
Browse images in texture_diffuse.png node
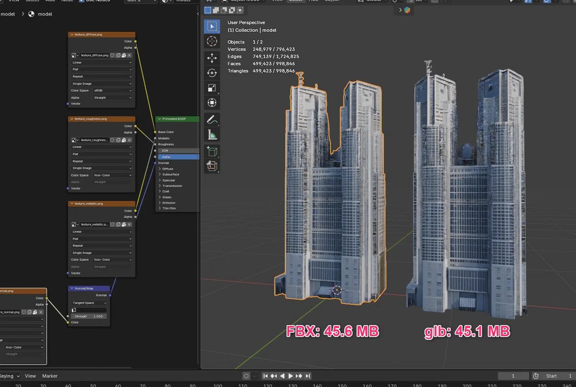click(75, 55)
